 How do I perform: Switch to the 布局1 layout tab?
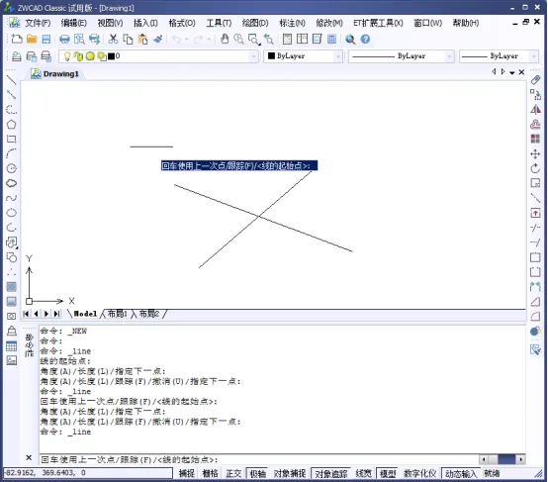pyautogui.click(x=117, y=314)
